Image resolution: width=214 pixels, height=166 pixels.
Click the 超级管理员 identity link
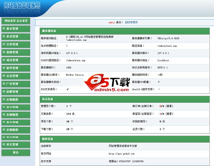point(131,22)
